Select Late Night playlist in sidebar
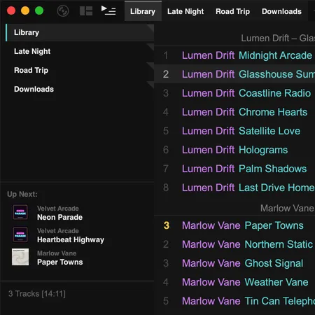Viewport: 315px width, 315px height. [x=80, y=51]
